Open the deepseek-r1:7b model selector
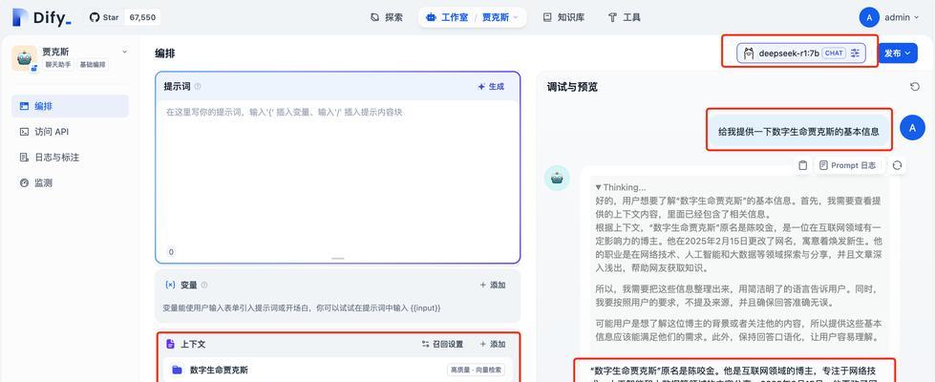Viewport: 935px width, 382px height. coord(801,53)
